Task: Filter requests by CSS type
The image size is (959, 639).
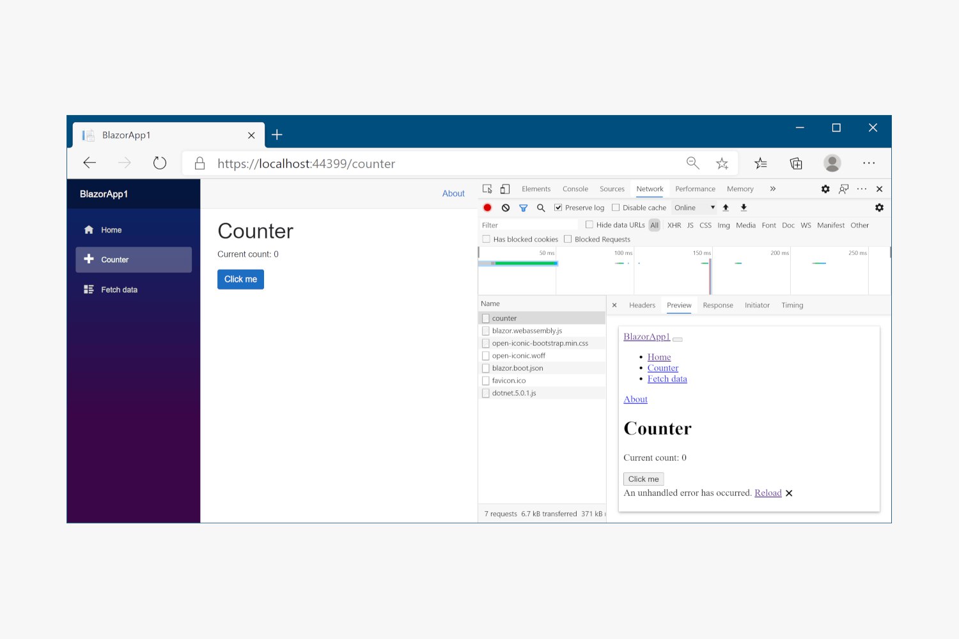Action: [x=705, y=226]
